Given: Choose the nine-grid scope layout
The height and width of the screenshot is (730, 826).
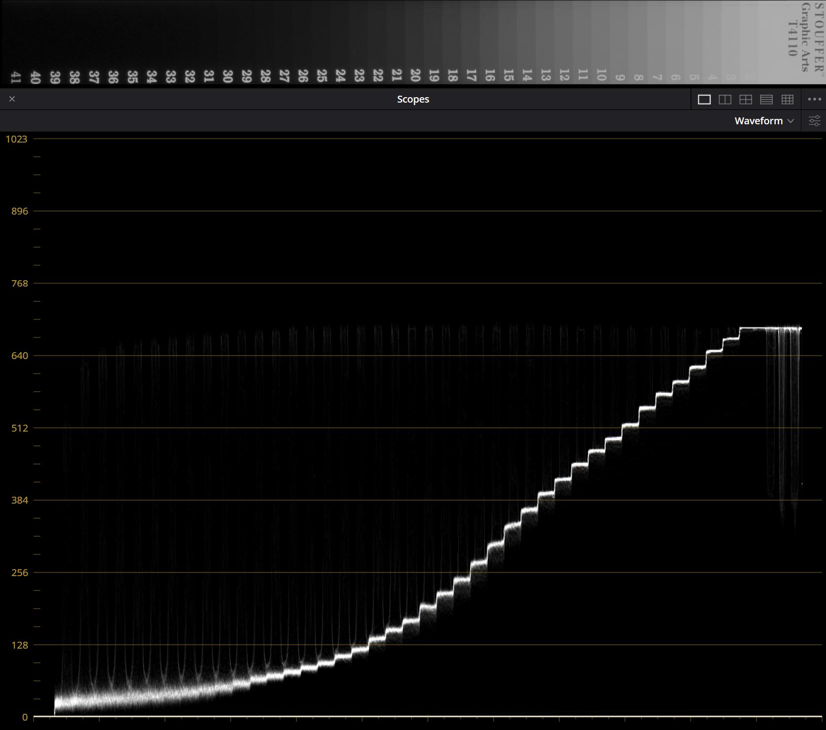Looking at the screenshot, I should click(x=788, y=100).
